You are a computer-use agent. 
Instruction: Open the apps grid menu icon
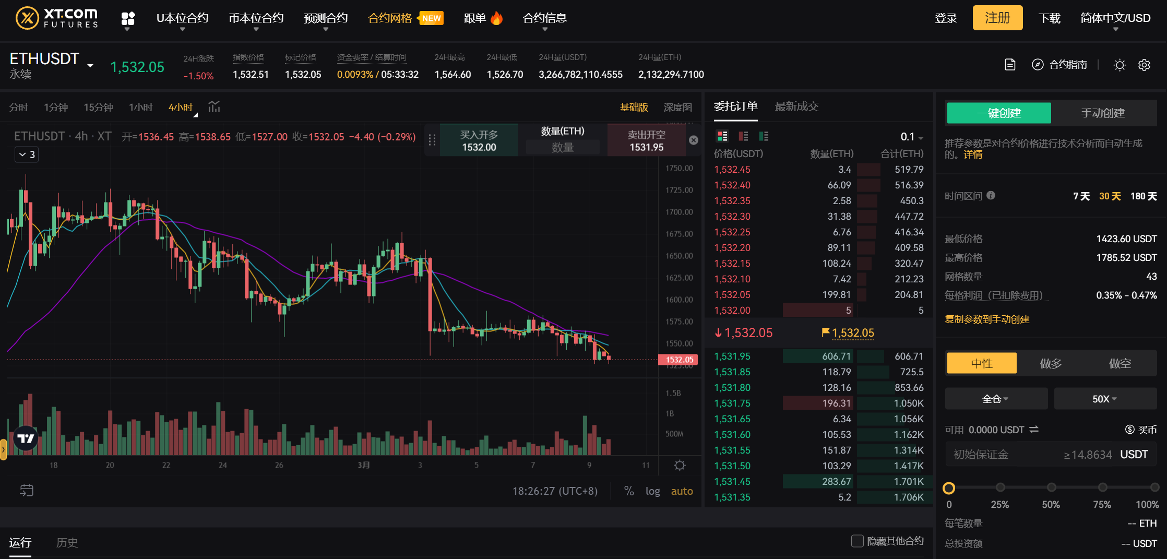point(128,19)
